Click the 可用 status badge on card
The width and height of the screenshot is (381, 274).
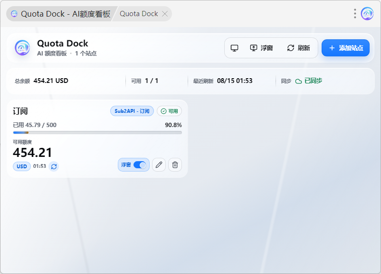[x=170, y=111]
